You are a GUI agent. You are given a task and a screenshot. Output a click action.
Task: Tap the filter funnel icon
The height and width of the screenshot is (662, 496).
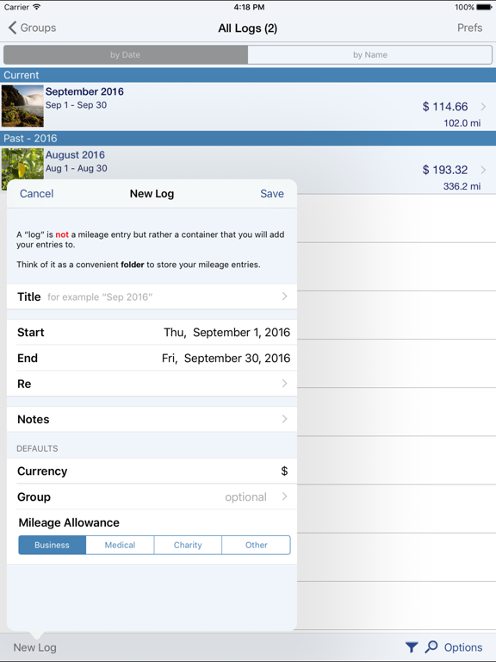pos(412,647)
